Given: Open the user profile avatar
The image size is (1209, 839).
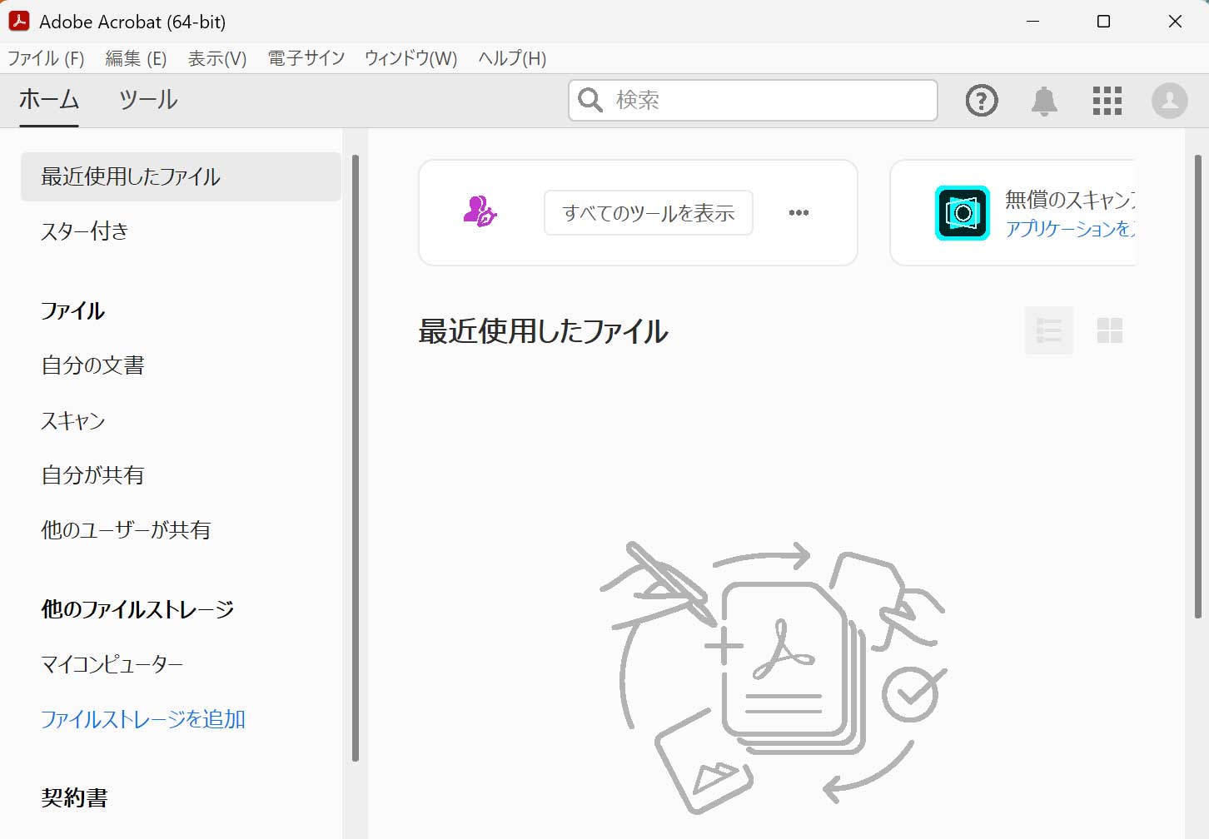Looking at the screenshot, I should click(1170, 101).
